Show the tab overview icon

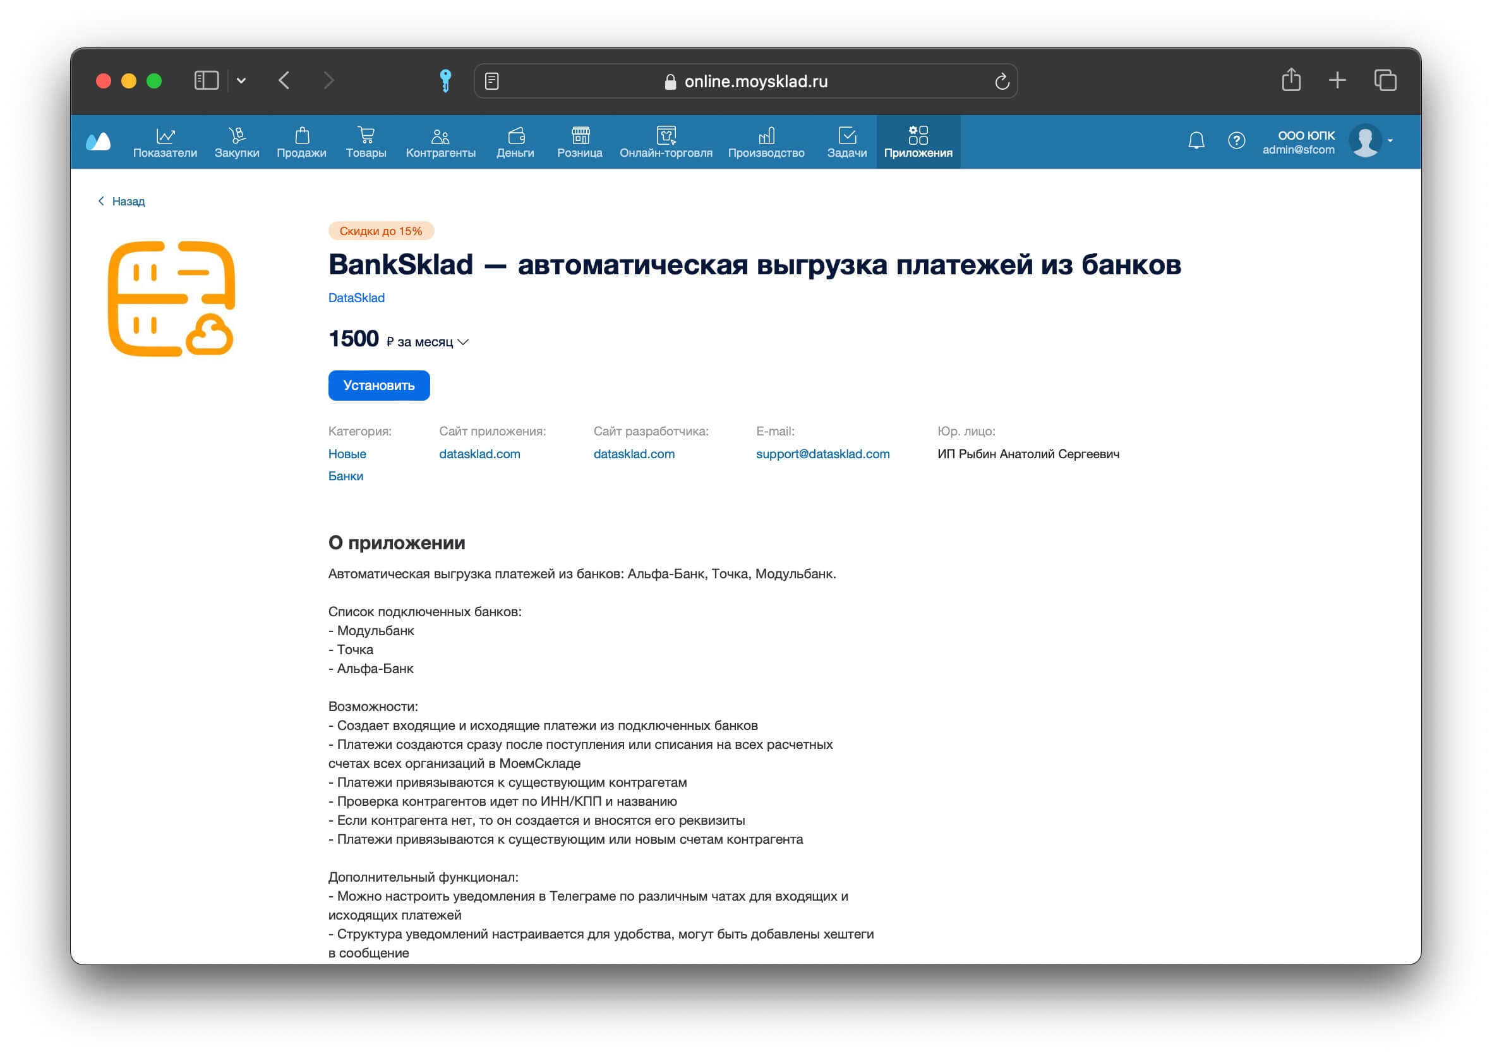coord(1385,80)
